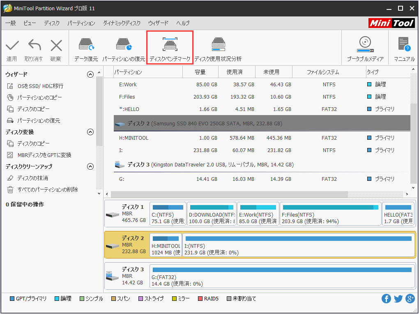Select the I:(NTFS) block in disk map

click(x=298, y=245)
